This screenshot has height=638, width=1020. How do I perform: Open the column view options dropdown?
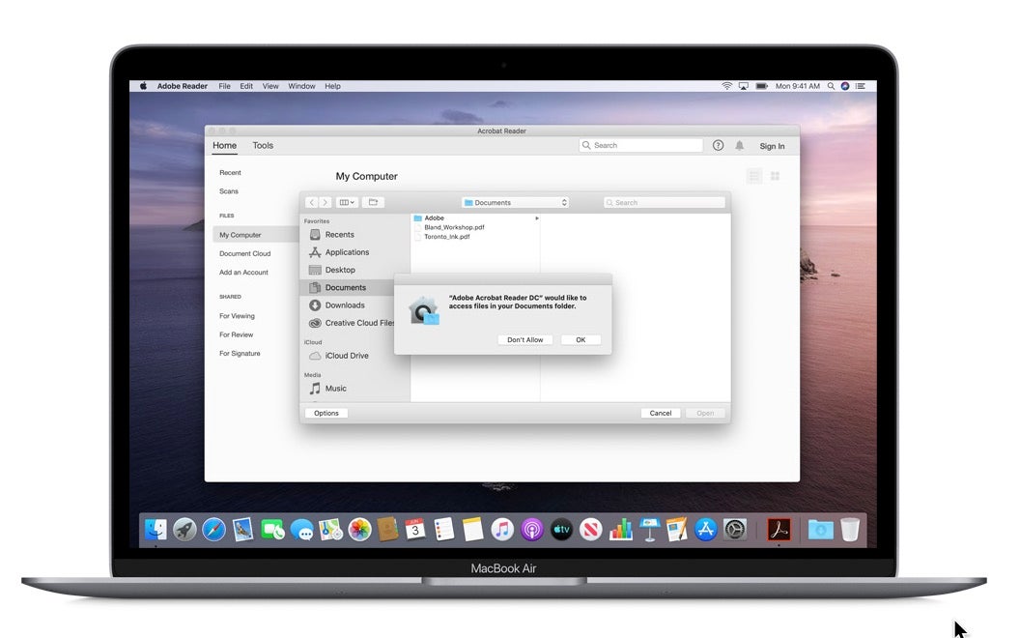point(347,202)
